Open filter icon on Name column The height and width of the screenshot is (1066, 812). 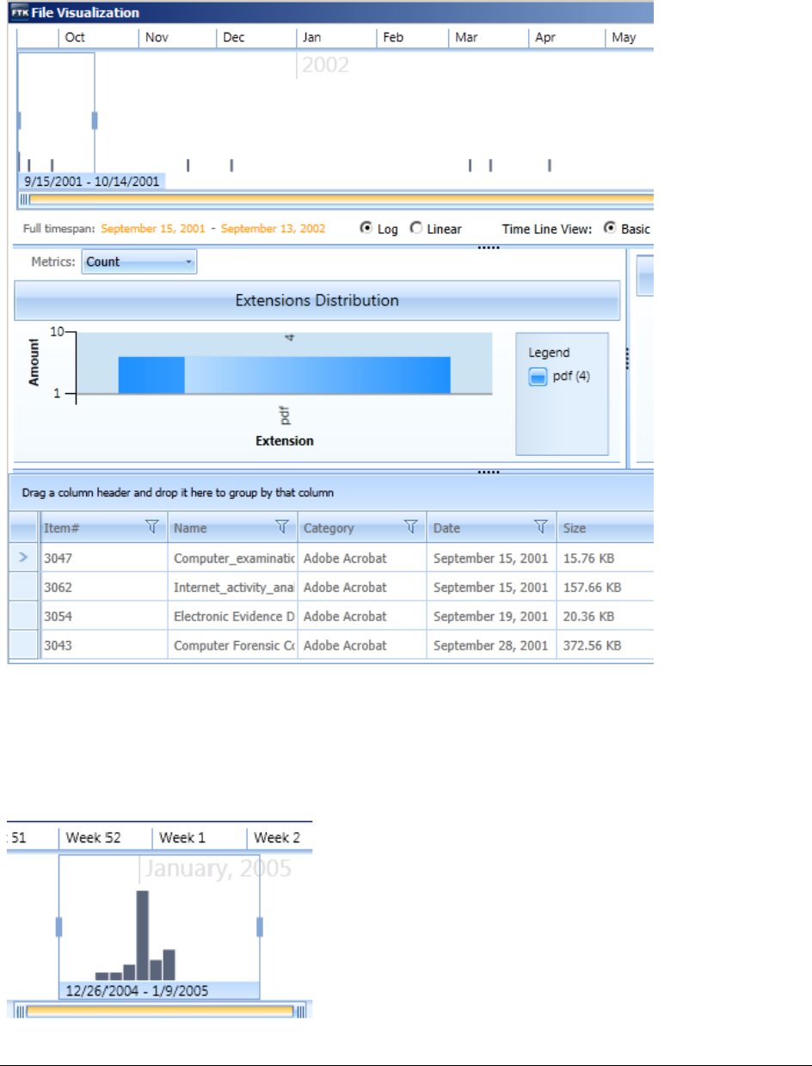click(282, 527)
